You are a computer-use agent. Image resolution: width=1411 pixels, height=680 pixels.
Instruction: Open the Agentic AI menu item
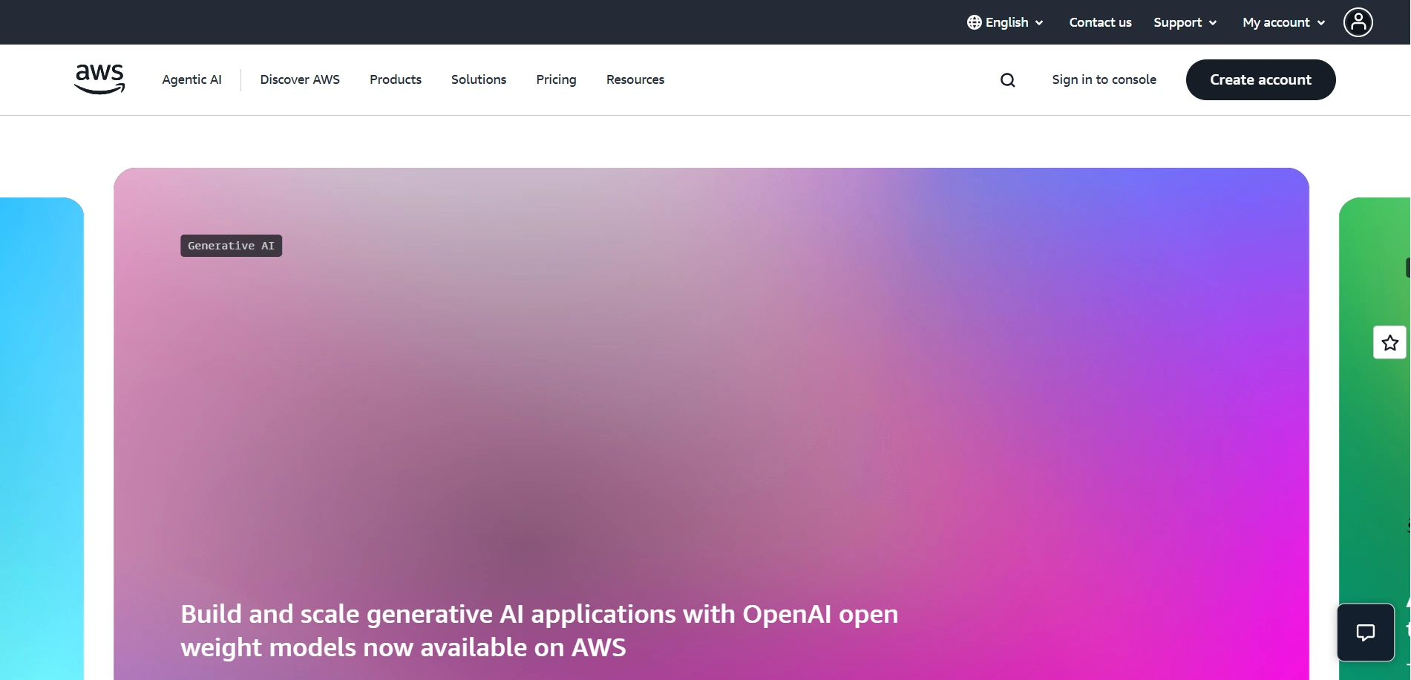coord(191,79)
